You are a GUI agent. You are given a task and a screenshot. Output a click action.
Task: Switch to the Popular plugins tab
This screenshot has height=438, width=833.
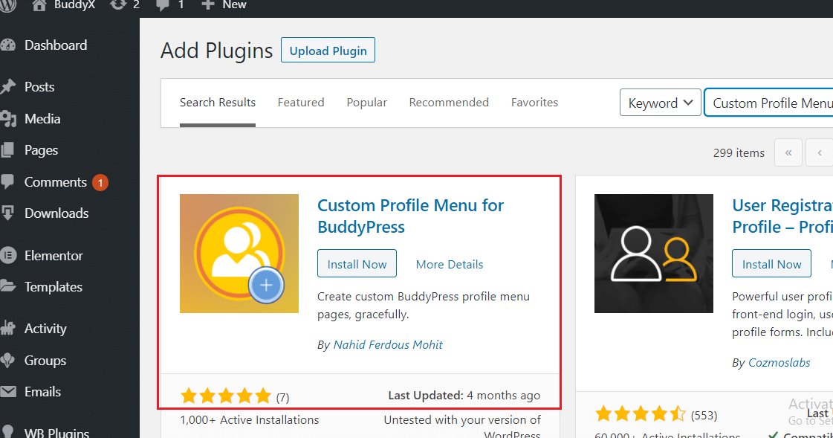366,102
